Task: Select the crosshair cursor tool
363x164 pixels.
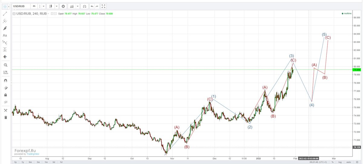Action: click(x=5, y=6)
